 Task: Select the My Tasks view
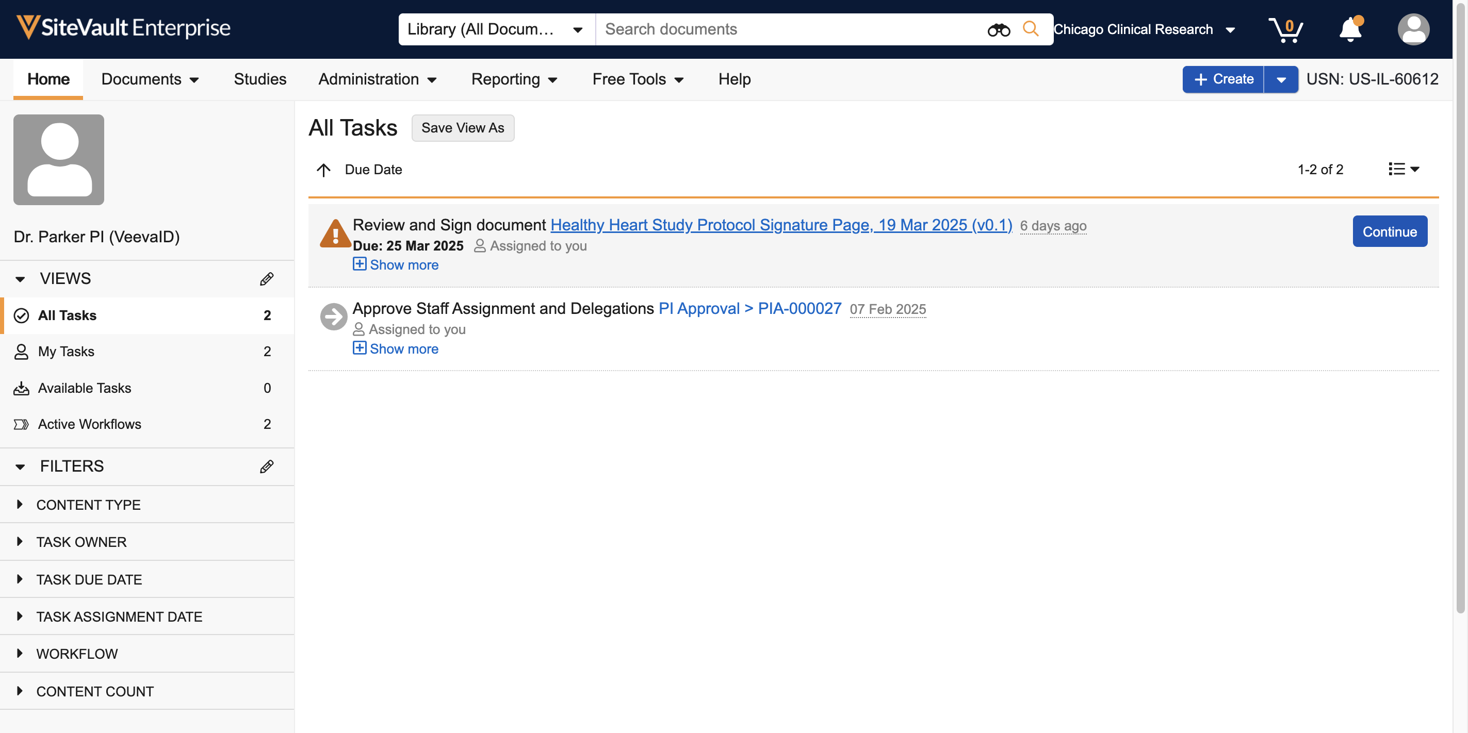148,352
